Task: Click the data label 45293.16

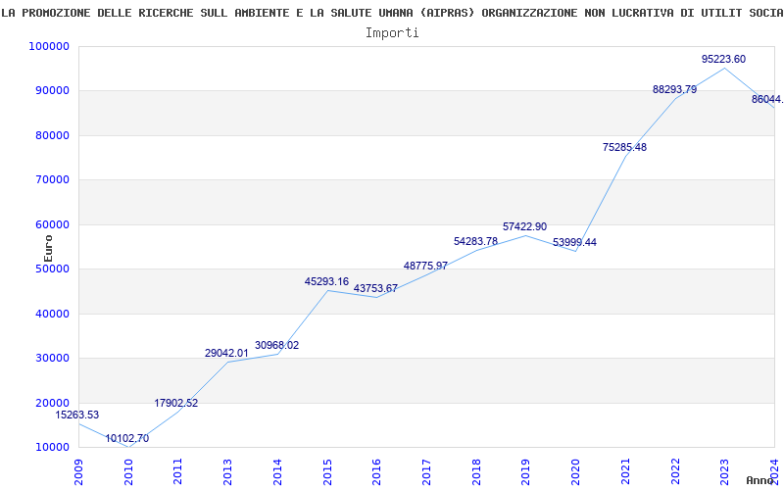Action: 327,281
